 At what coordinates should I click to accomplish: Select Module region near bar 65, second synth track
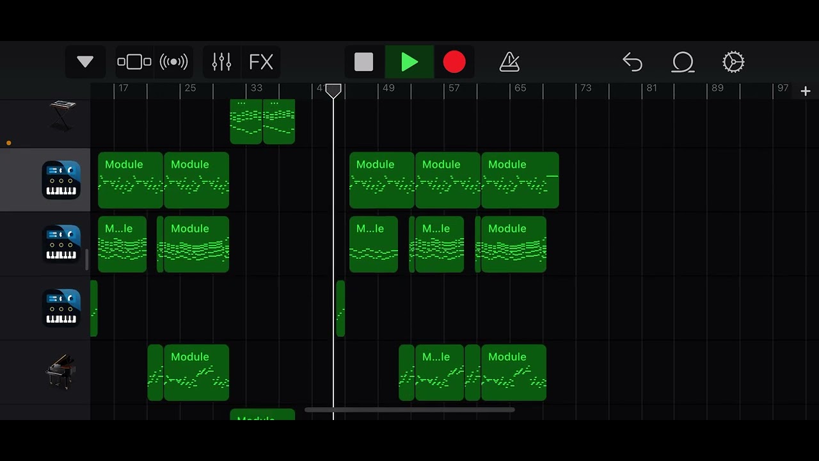514,244
